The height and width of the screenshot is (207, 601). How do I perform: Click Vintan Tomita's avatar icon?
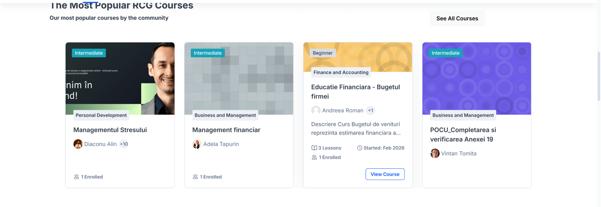click(435, 154)
